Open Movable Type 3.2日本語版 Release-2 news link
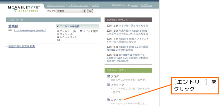Viewport: 219px width, 106px height. [x=127, y=48]
